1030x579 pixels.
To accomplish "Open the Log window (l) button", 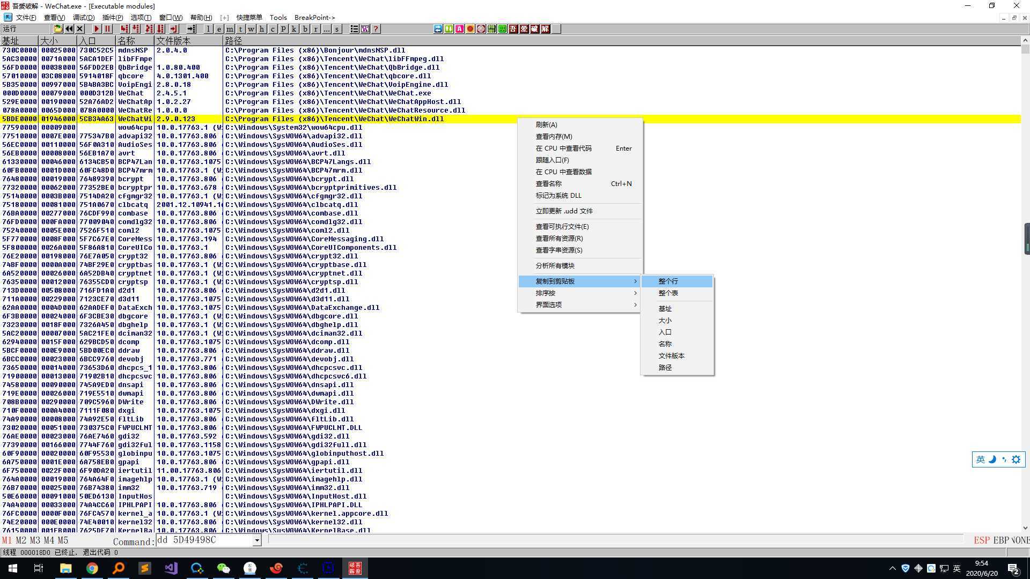I will (x=208, y=29).
